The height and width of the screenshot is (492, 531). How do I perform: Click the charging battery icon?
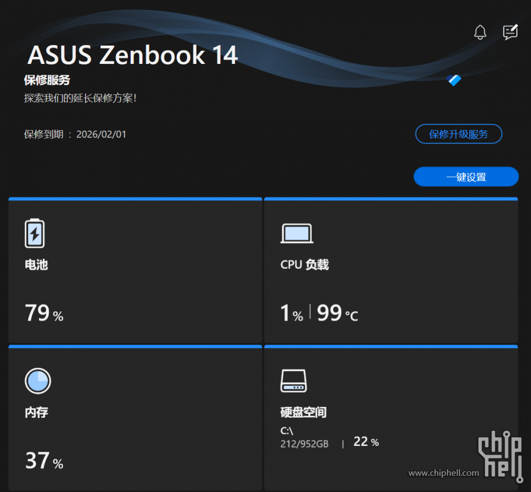coord(35,234)
